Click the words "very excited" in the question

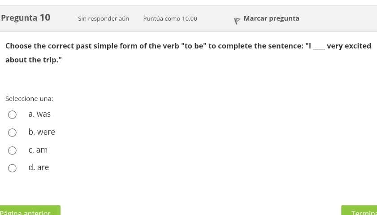pyautogui.click(x=349, y=46)
